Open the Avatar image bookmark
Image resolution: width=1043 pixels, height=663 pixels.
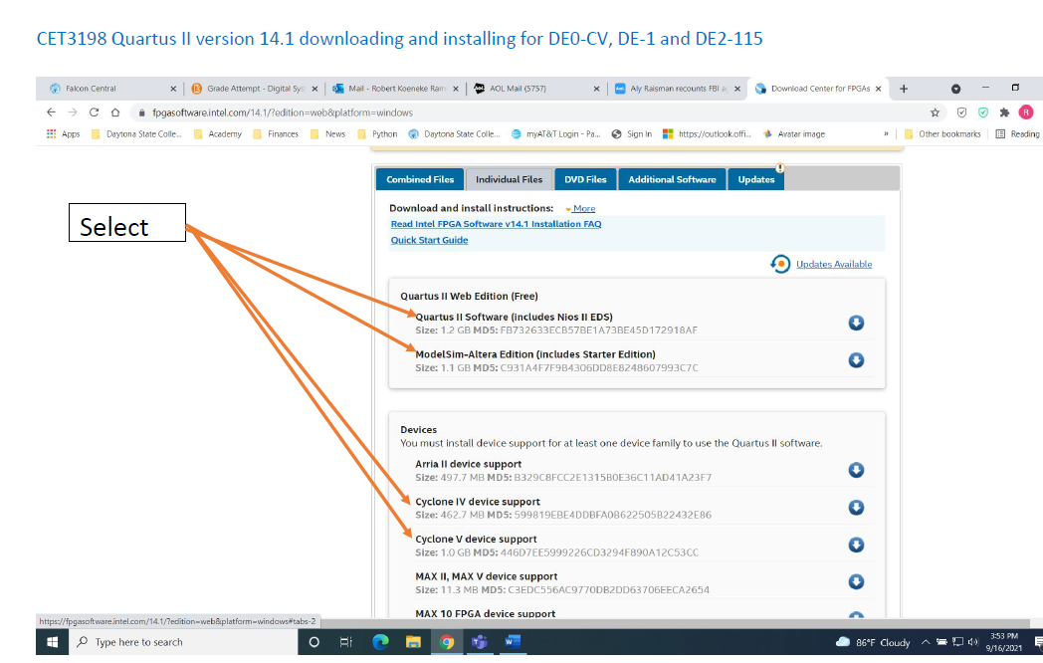coord(793,133)
